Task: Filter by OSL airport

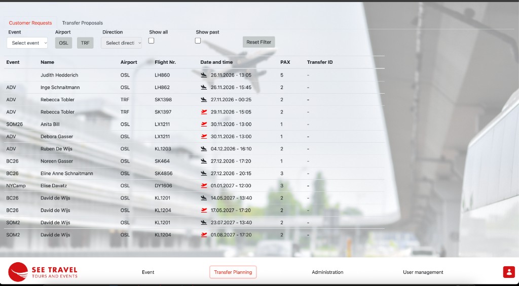Action: pos(63,43)
